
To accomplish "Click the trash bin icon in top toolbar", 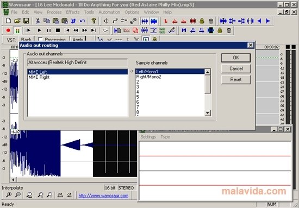I will coord(211,21).
